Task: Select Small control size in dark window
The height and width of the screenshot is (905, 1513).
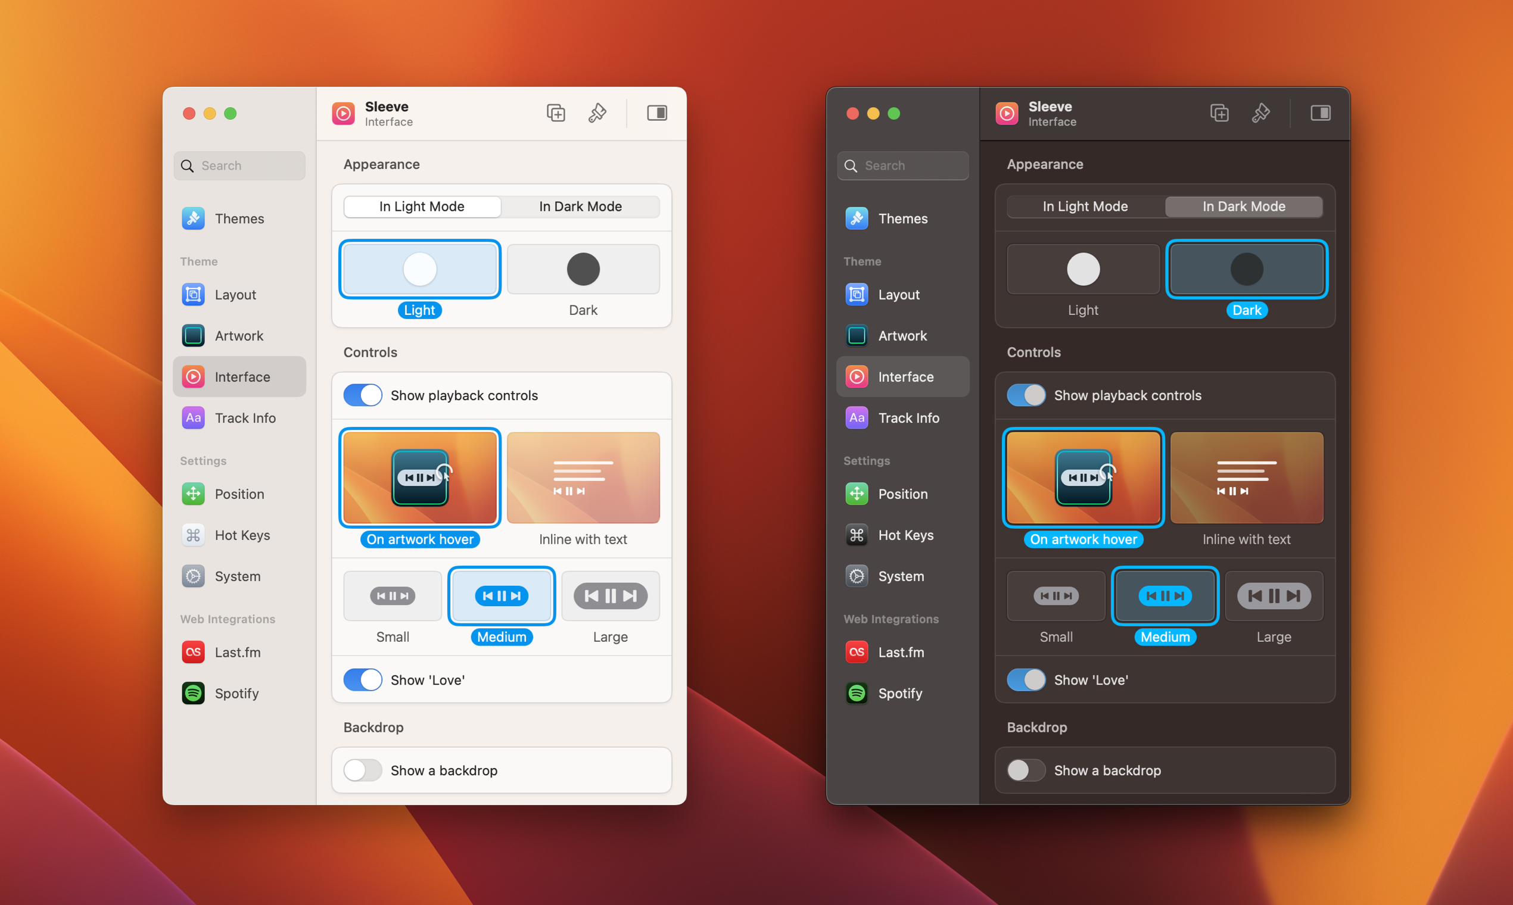Action: [1056, 596]
